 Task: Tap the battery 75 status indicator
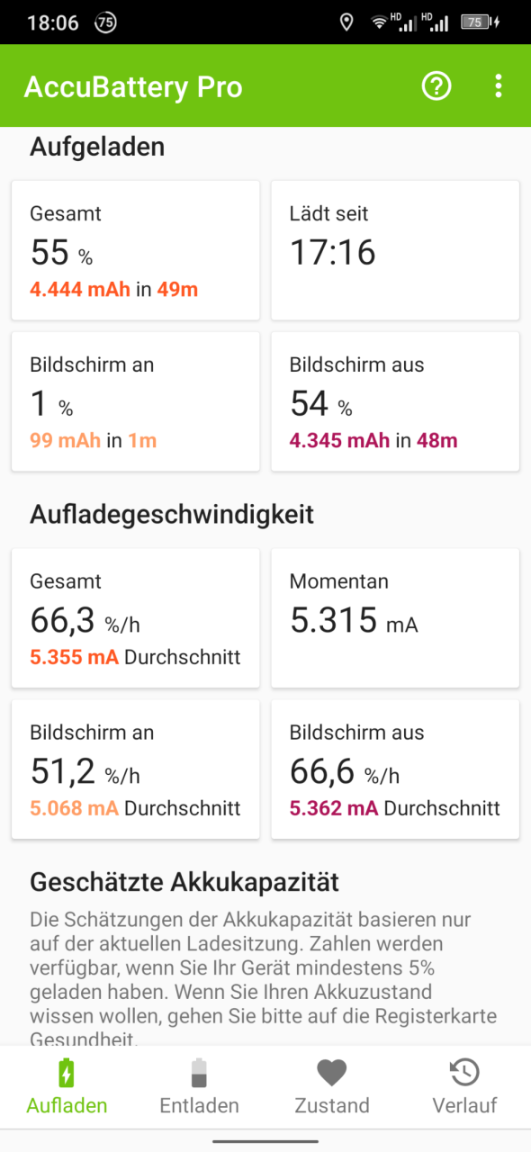[480, 23]
